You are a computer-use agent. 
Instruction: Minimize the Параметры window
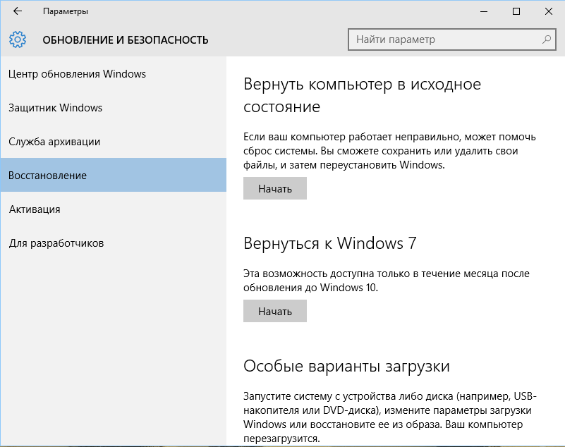tap(483, 11)
